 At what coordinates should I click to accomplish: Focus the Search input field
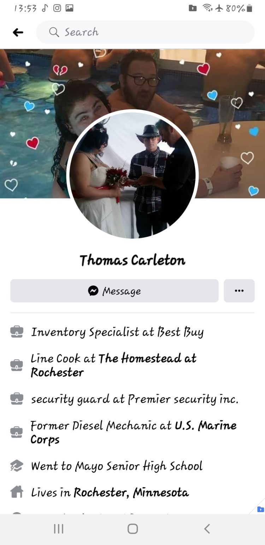[x=145, y=32]
